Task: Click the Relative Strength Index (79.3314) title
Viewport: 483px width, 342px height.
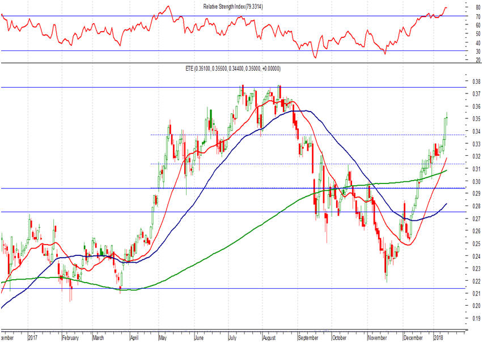Action: (233, 6)
